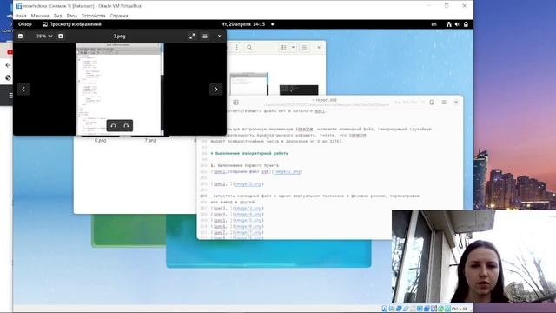Click the browser back arrow at the left edge
This screenshot has width=556, height=313.
point(8,65)
